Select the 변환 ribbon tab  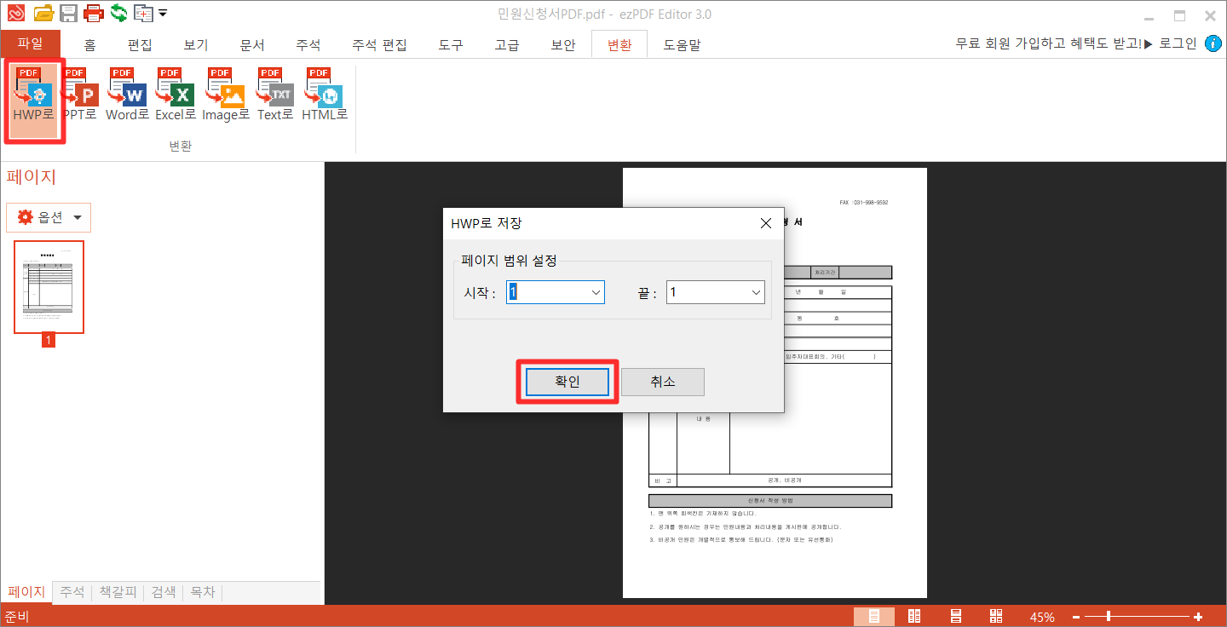(x=619, y=45)
